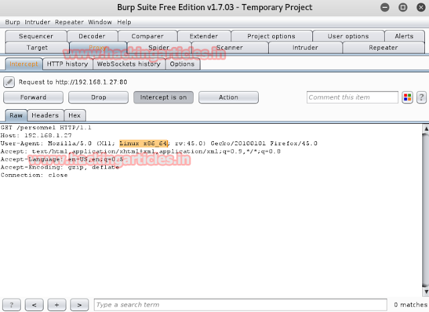
Task: Click the Connection: close header line
Action: click(x=34, y=175)
